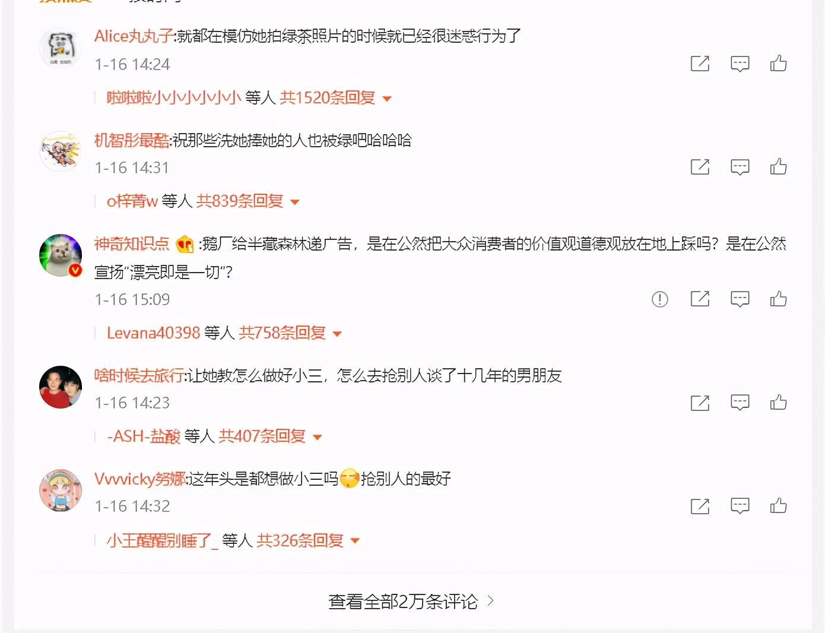This screenshot has width=825, height=633.
Task: Like Alice丸丸子's comment with thumbs-up
Action: (x=778, y=63)
